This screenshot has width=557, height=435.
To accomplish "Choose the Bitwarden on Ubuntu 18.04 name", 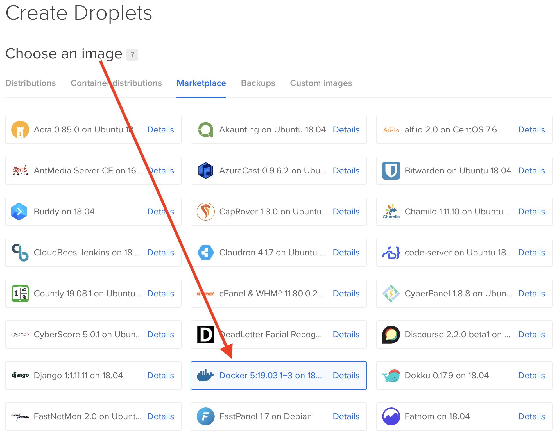I will 458,171.
